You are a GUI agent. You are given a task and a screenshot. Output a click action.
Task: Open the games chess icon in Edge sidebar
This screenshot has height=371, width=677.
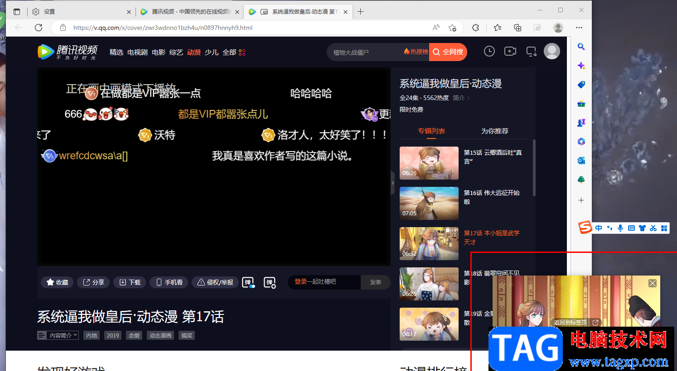pos(581,123)
